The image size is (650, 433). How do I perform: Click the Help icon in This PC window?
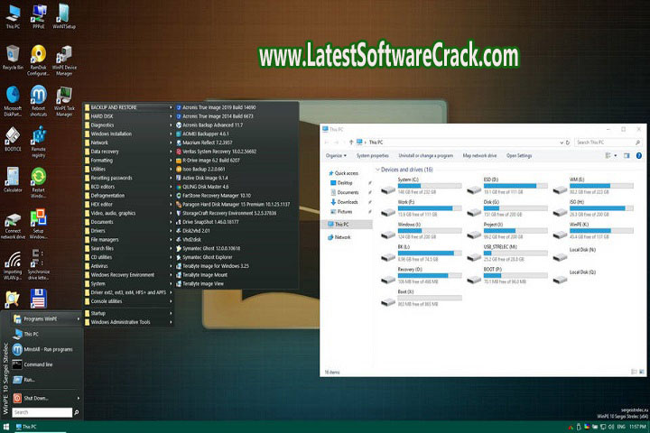pyautogui.click(x=639, y=155)
